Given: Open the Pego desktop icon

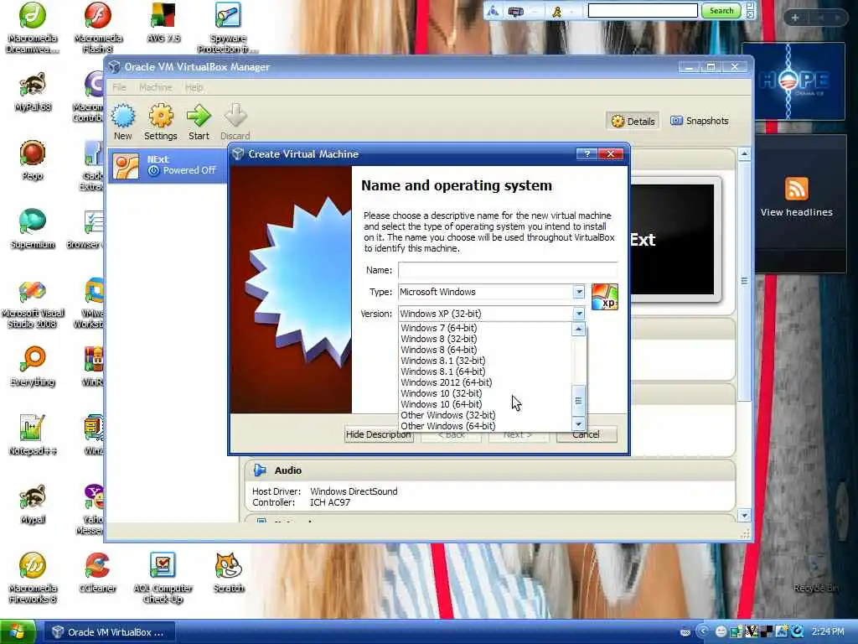Looking at the screenshot, I should (x=33, y=160).
